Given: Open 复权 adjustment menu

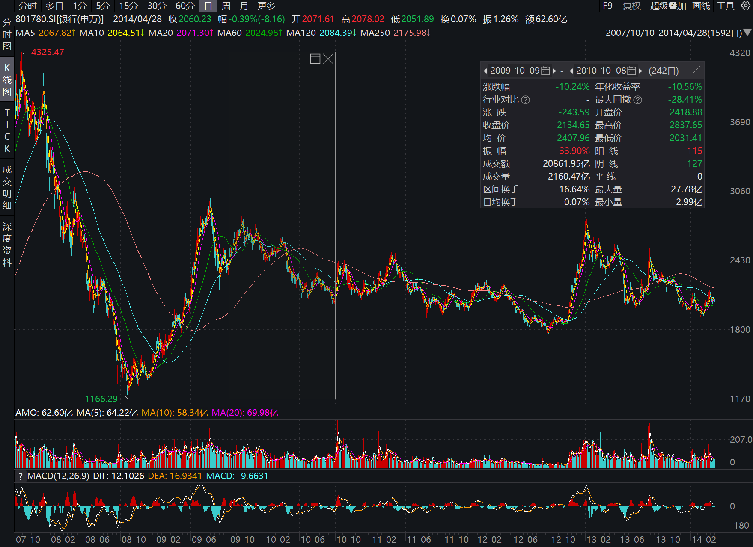Looking at the screenshot, I should (632, 6).
